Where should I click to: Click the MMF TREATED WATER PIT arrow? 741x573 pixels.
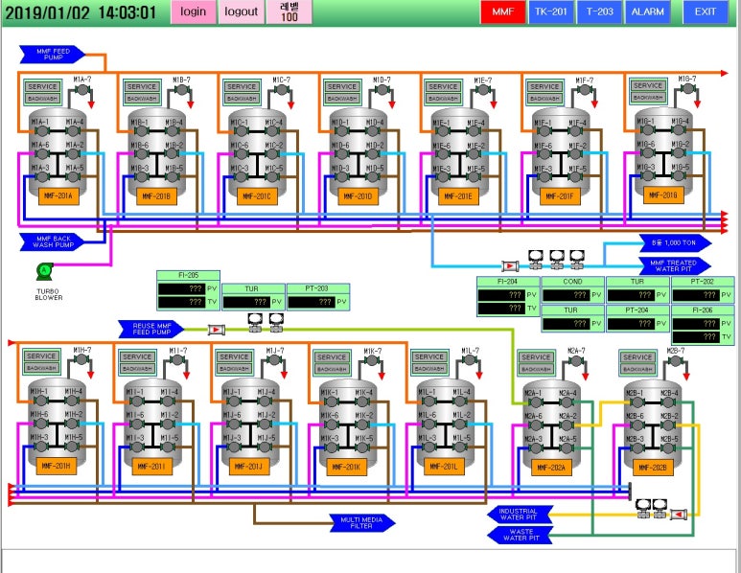coord(674,266)
